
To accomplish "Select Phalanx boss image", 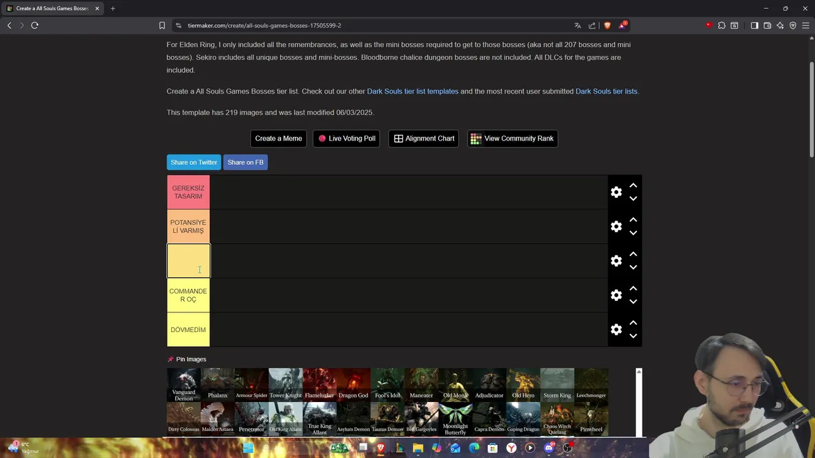I will 218,385.
